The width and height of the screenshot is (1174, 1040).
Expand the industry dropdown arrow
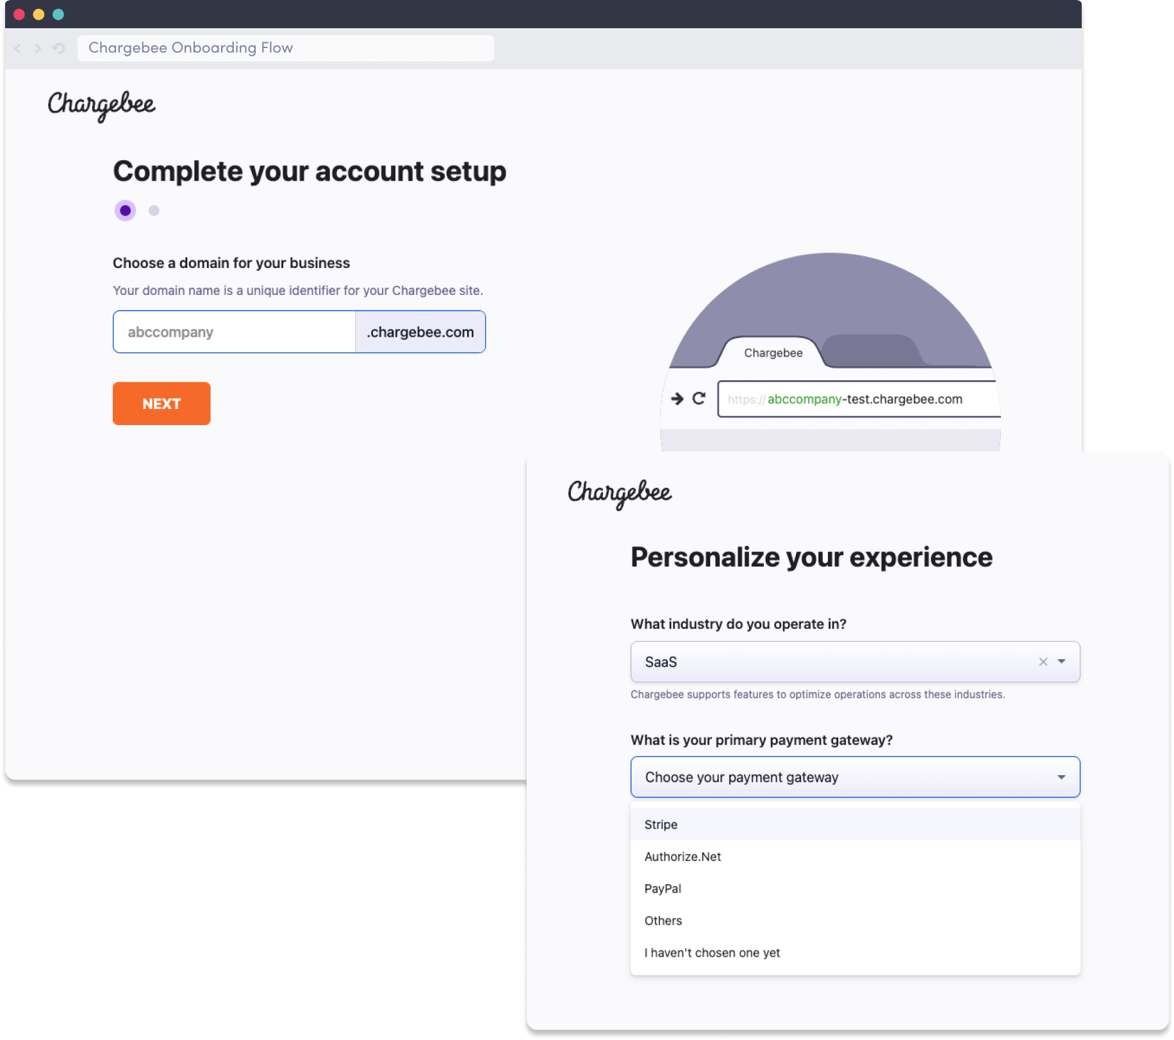pyautogui.click(x=1062, y=662)
